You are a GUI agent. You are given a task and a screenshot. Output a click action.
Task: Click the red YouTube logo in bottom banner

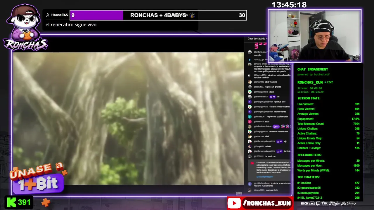pos(234,203)
